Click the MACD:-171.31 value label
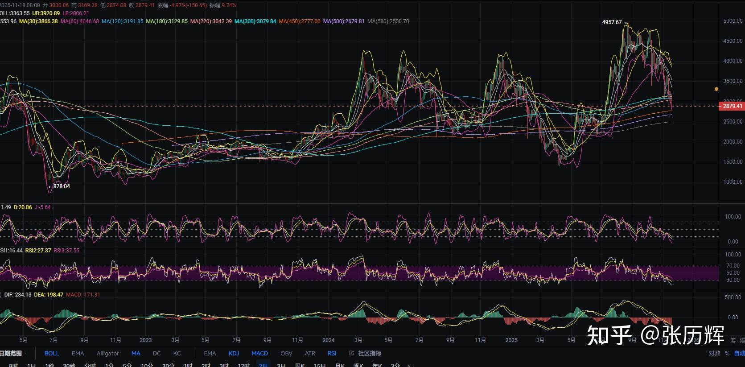Screen dimensions: 745x367 point(83,295)
